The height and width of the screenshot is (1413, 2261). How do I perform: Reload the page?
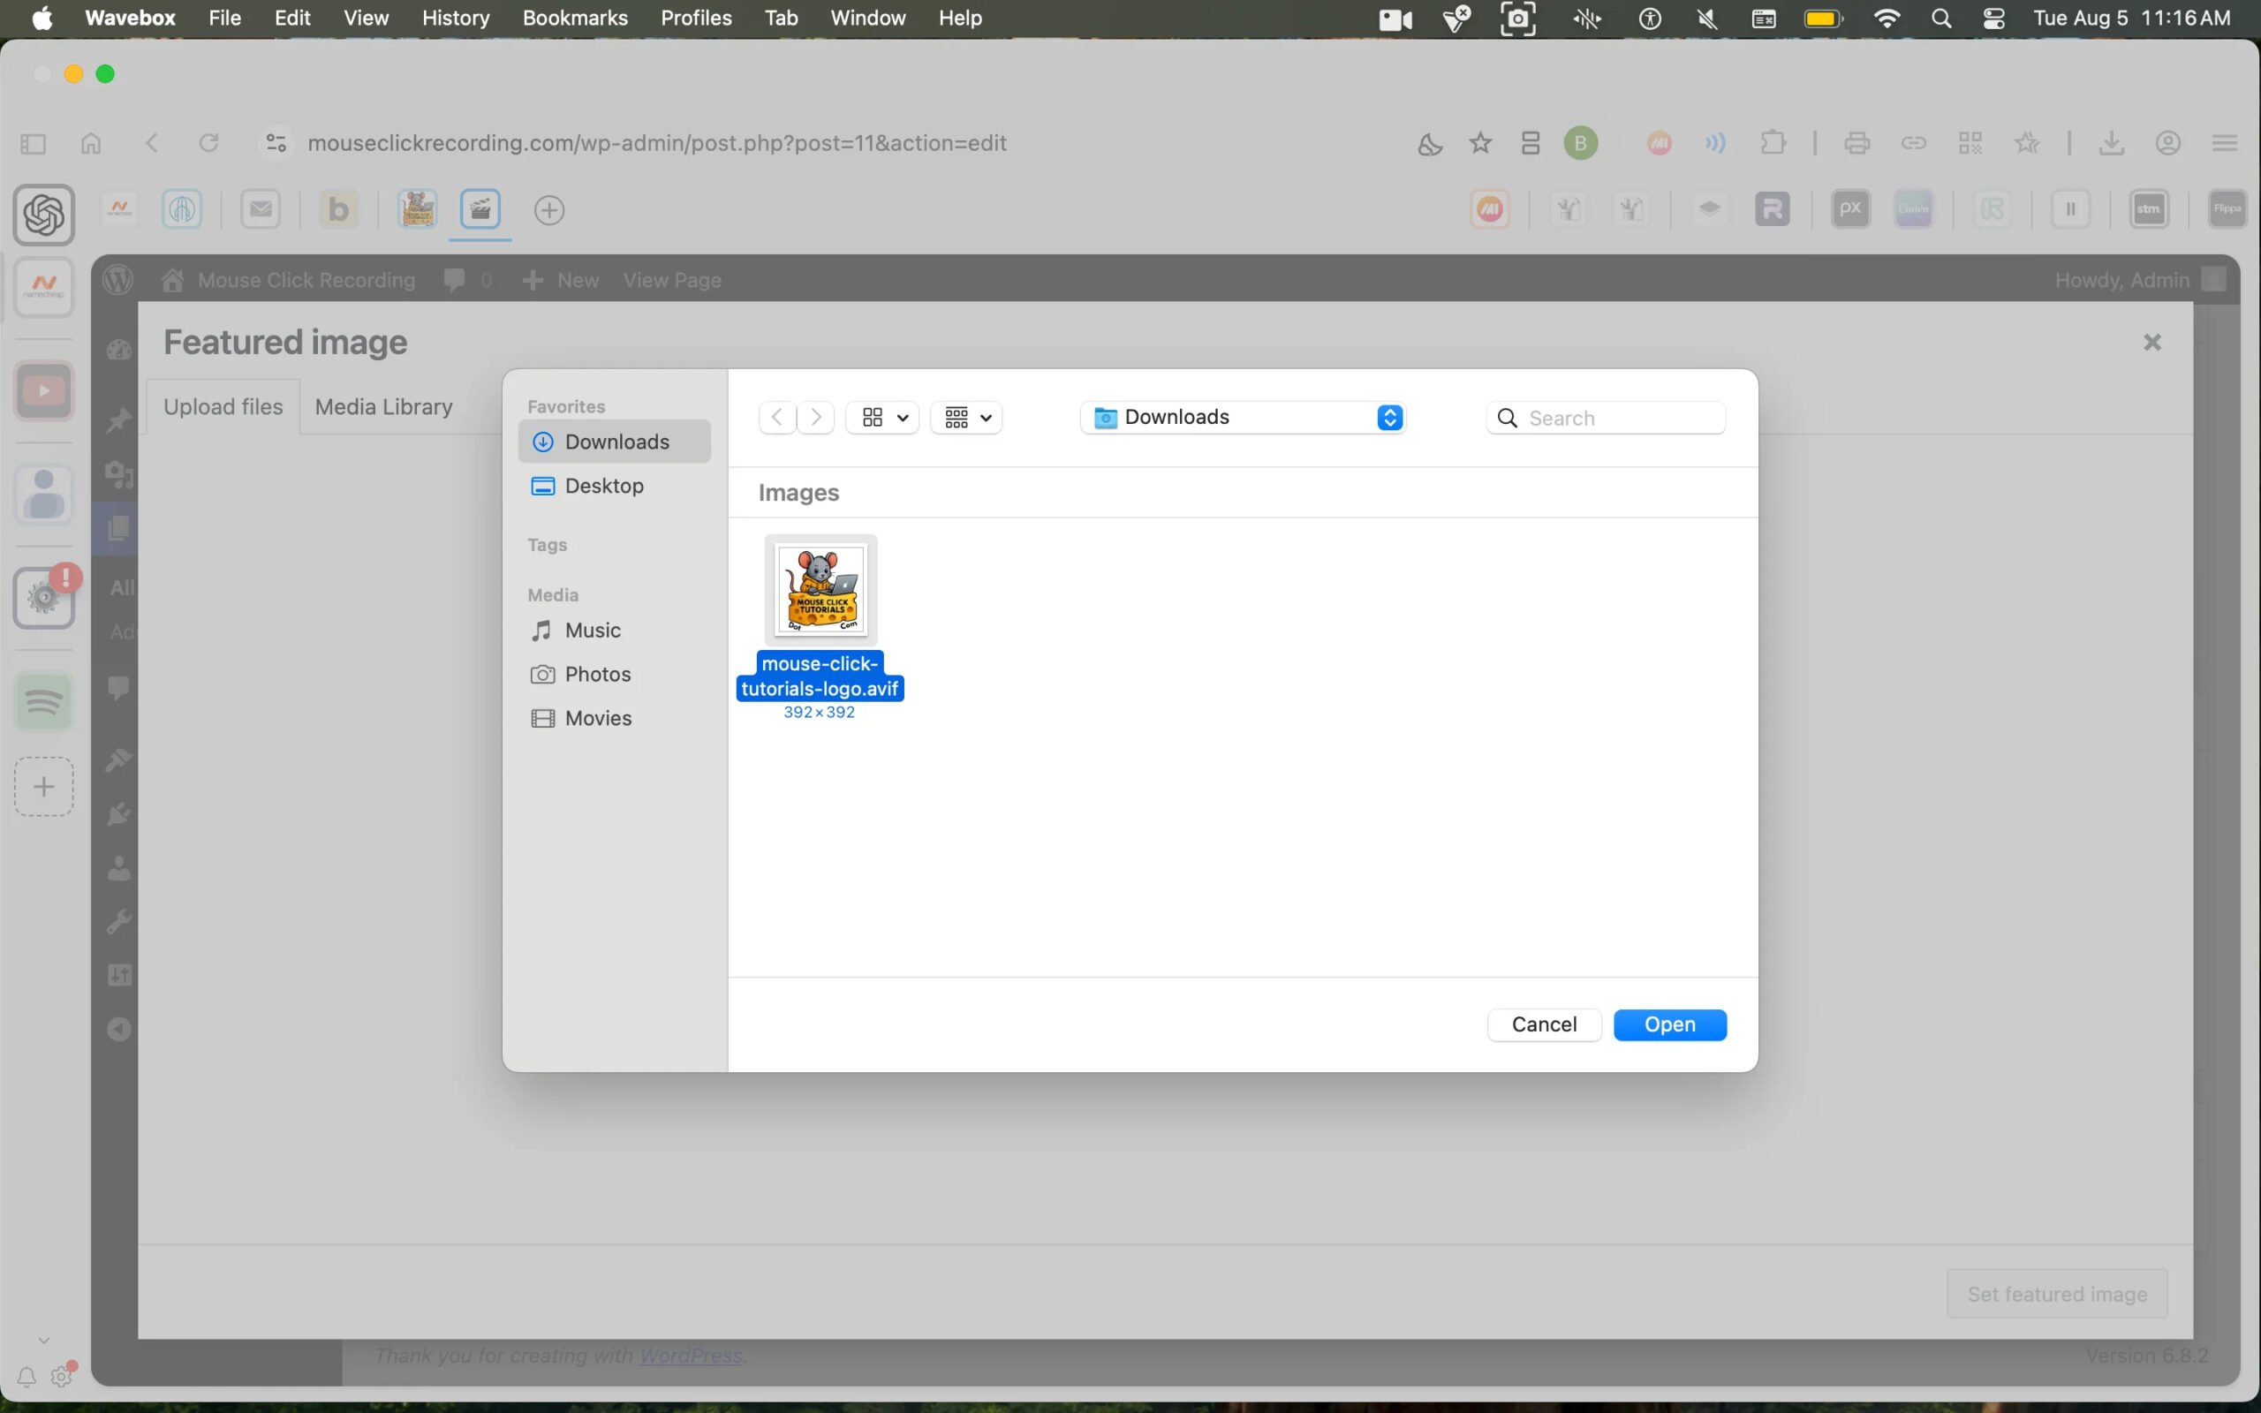coord(208,143)
